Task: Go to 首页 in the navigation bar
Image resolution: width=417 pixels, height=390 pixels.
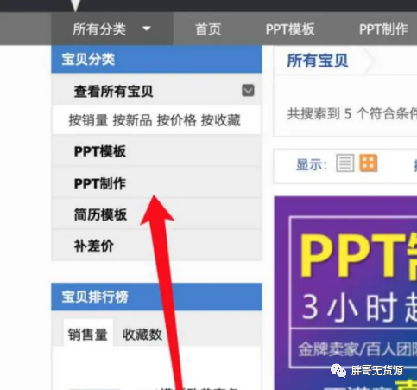Action: pyautogui.click(x=208, y=29)
